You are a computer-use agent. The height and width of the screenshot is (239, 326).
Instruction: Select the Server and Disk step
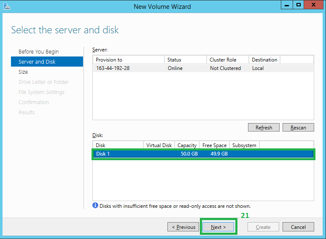37,62
